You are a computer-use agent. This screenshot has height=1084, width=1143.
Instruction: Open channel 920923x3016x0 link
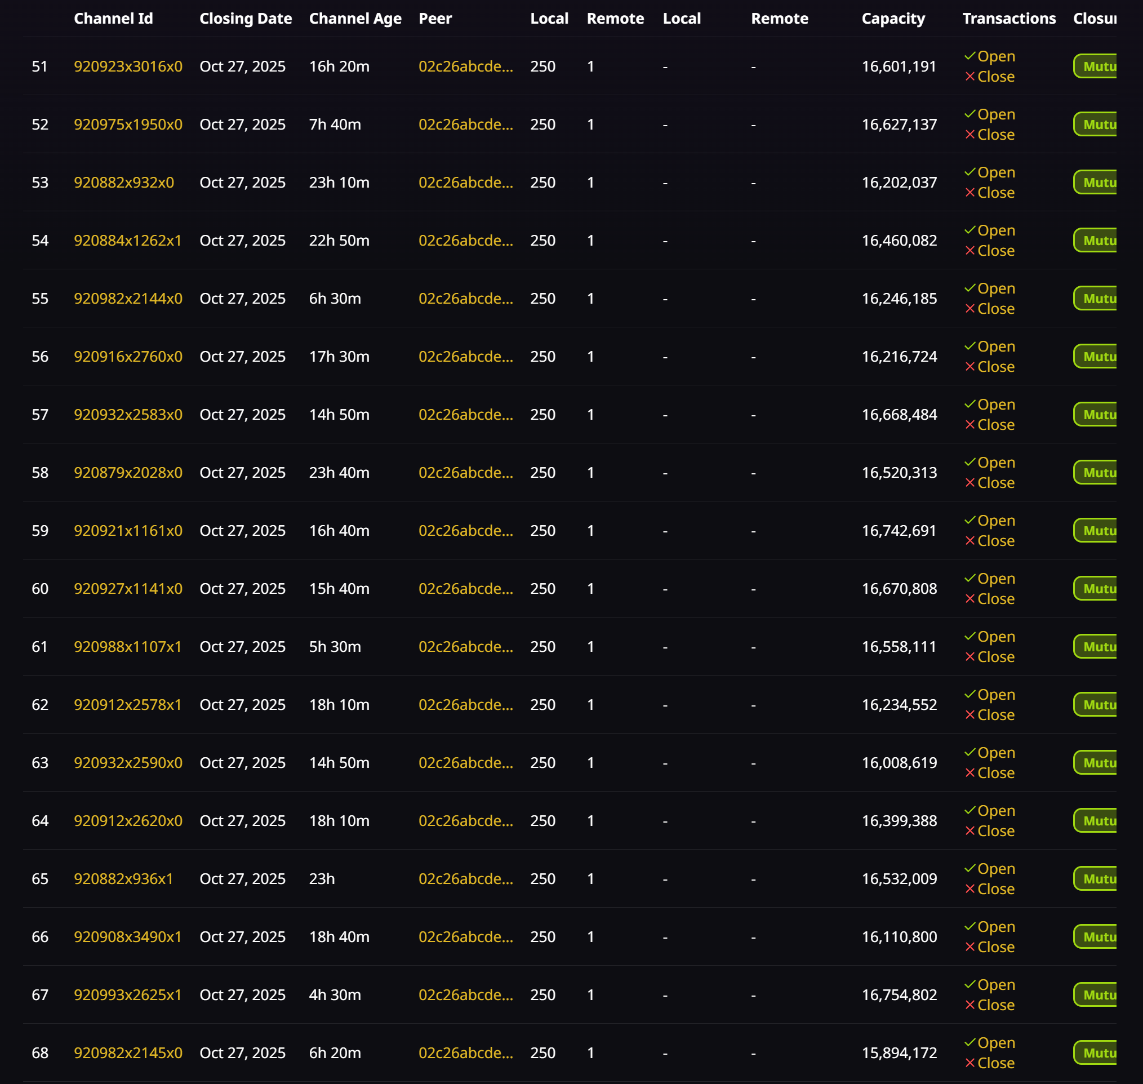coord(128,66)
